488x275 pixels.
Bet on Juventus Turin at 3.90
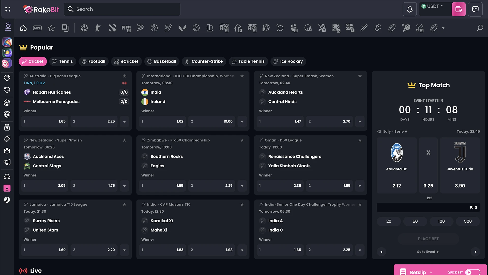click(460, 165)
